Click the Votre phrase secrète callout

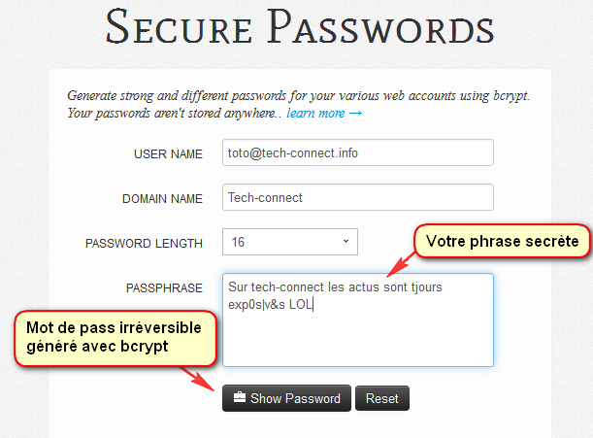tap(502, 241)
